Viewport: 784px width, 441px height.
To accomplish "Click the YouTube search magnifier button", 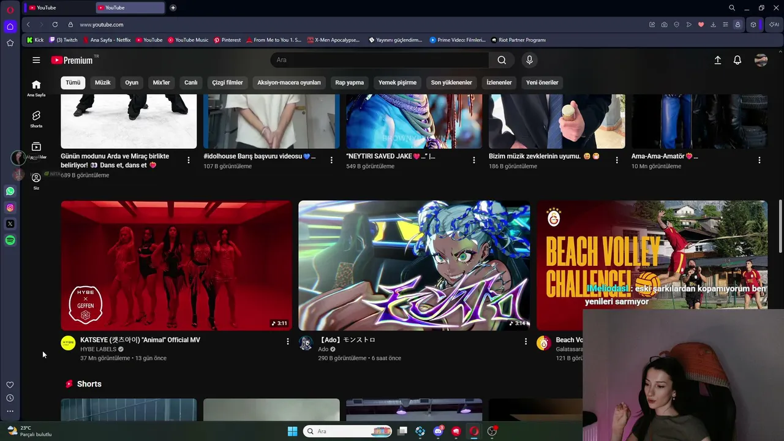I will 502,60.
